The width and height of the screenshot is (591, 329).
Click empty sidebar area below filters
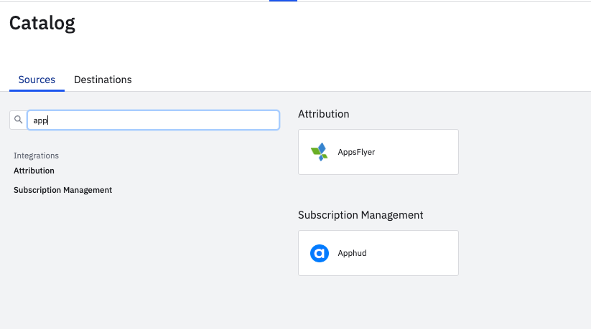tap(108, 258)
